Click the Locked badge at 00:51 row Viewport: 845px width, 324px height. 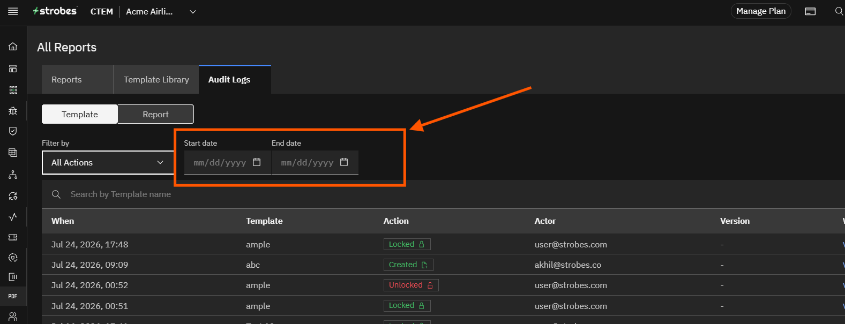coord(407,305)
